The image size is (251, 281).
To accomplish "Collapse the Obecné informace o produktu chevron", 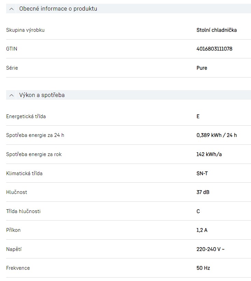I will click(12, 9).
